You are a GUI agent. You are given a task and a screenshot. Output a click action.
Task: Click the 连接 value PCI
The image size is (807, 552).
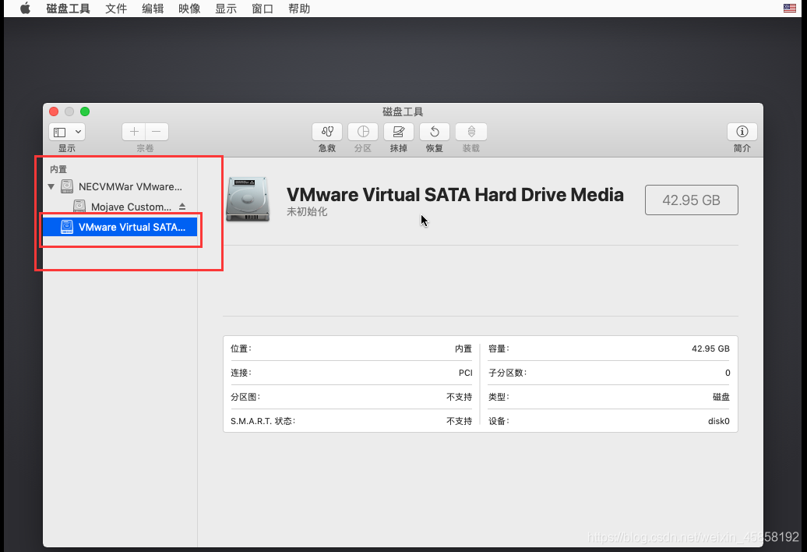click(465, 373)
